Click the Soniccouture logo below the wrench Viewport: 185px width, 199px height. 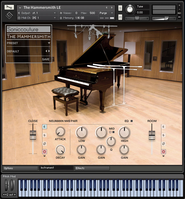(9, 15)
